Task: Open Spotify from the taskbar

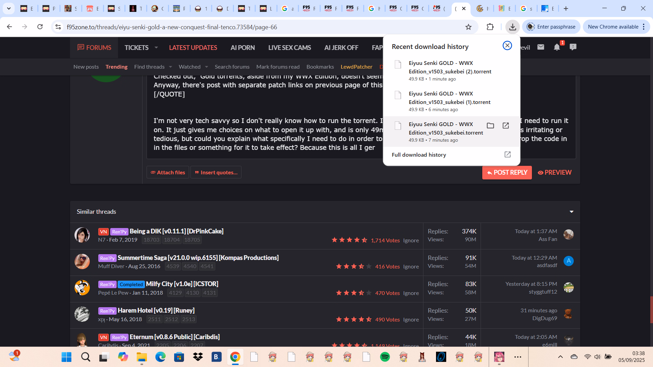Action: coord(385,357)
